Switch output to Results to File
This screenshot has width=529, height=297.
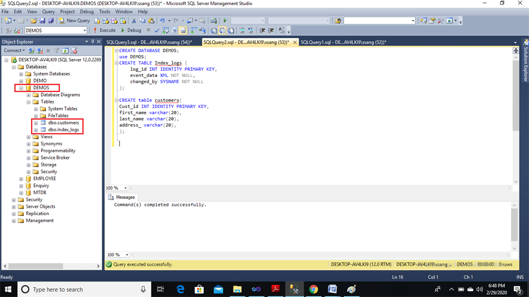[231, 30]
